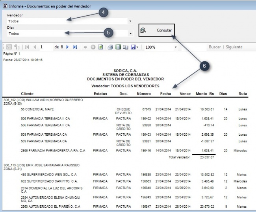The image size is (256, 212).
Task: Click the Consultar button
Action: 157,30
